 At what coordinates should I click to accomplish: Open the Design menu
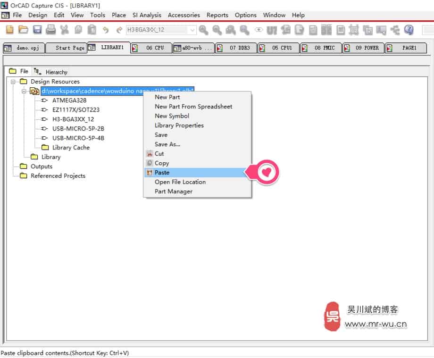click(x=38, y=15)
